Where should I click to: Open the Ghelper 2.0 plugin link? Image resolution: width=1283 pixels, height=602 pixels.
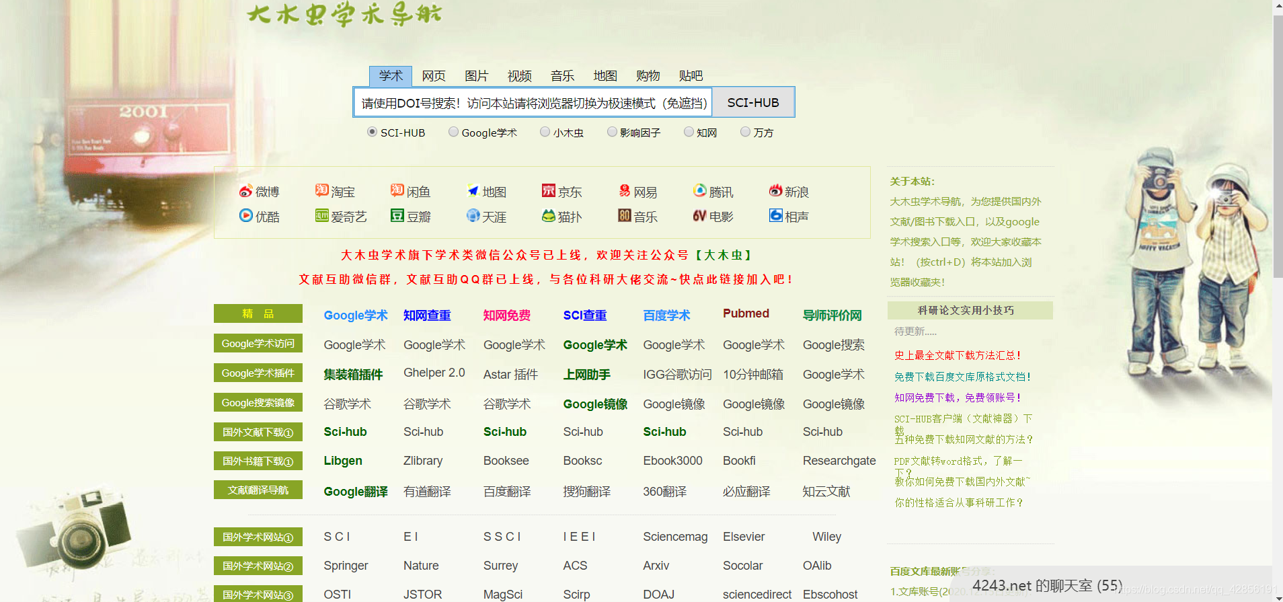(x=434, y=373)
